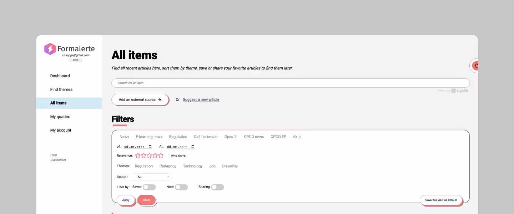The height and width of the screenshot is (214, 514).
Task: Click the fifth relevance star
Action: 161,155
